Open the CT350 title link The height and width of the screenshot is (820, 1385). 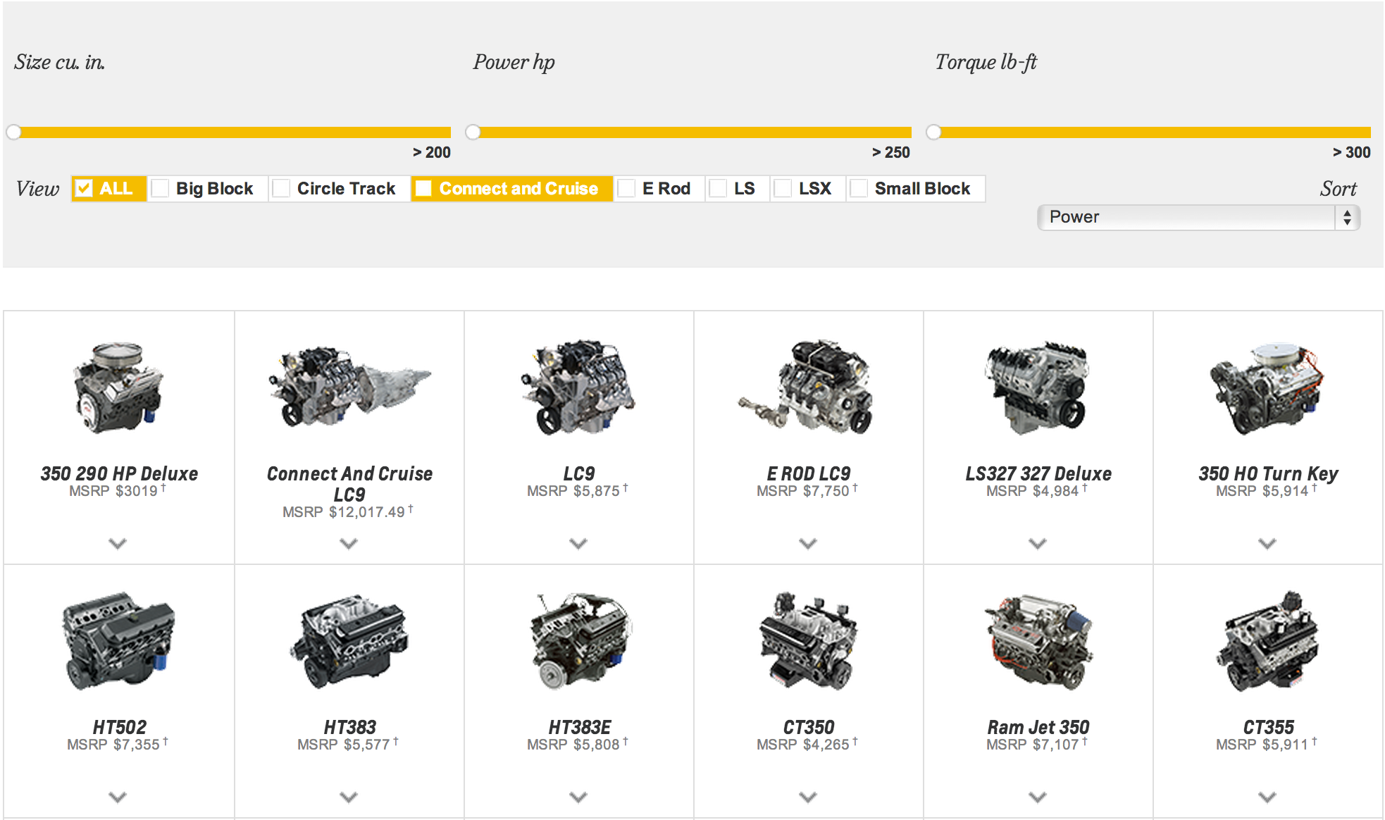click(809, 727)
